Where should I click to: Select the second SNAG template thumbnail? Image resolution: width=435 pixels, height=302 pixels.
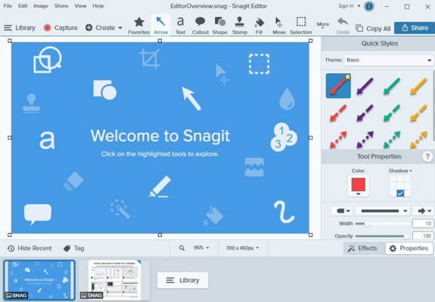pyautogui.click(x=115, y=280)
